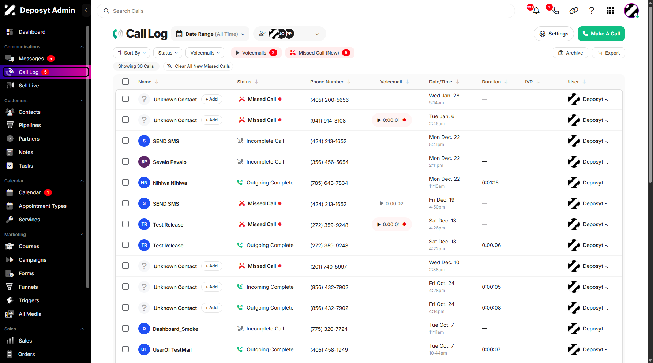Select checkbox for Sevalo Pevalo row
This screenshot has height=363, width=653.
pyautogui.click(x=125, y=161)
